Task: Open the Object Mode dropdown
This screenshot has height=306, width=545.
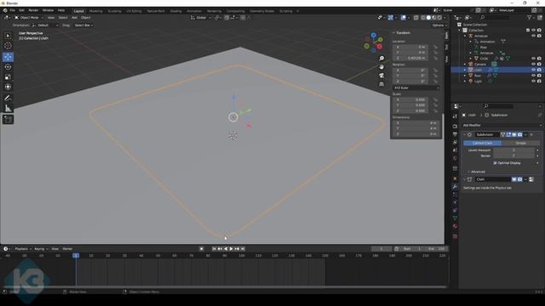Action: [29, 17]
